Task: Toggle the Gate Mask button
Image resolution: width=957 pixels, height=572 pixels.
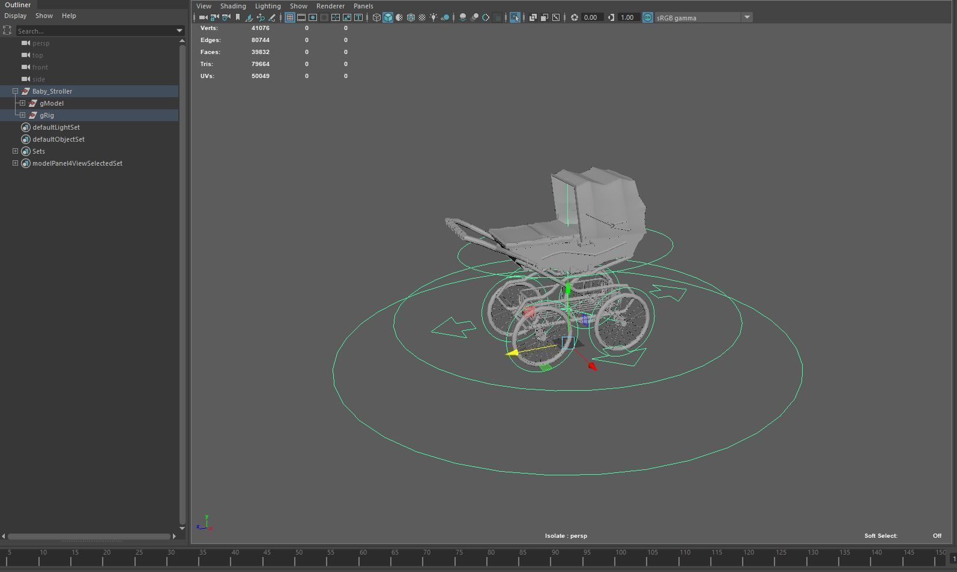Action: tap(324, 17)
